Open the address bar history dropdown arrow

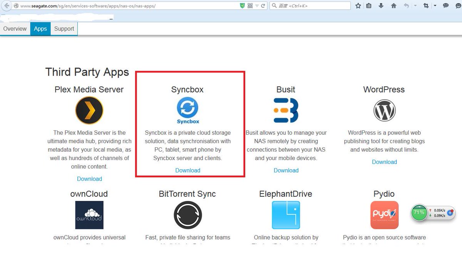(257, 6)
